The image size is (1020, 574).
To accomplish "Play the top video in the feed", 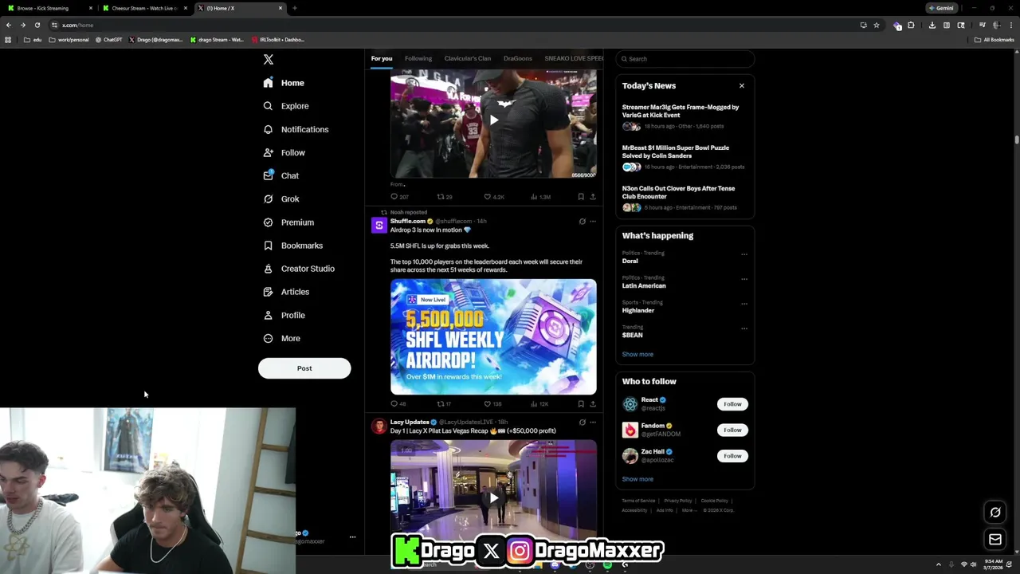I will (493, 120).
